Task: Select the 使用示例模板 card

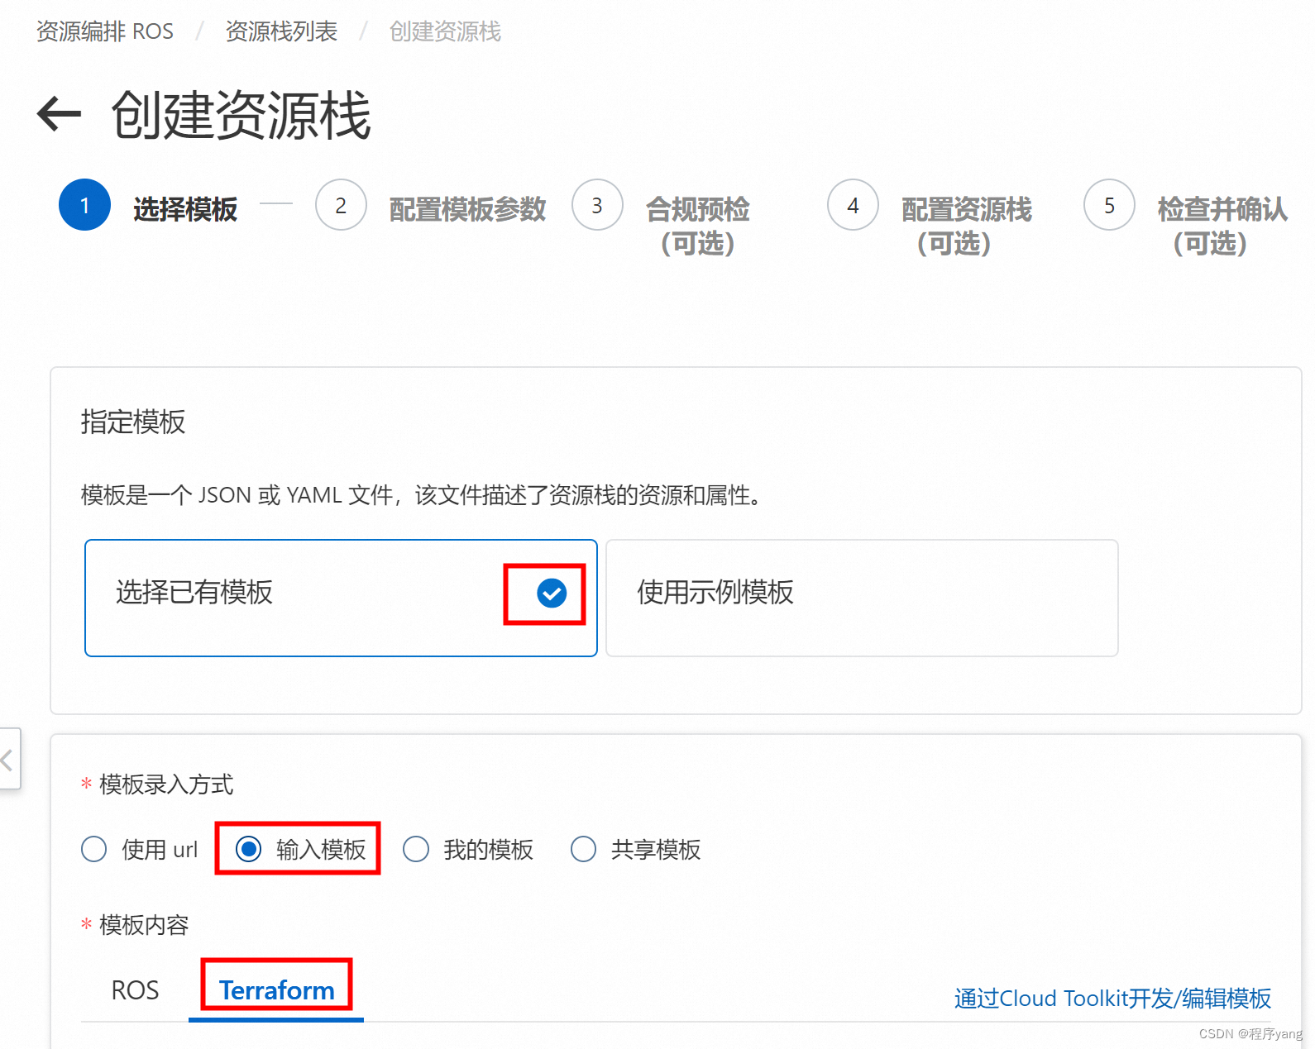Action: coord(862,598)
